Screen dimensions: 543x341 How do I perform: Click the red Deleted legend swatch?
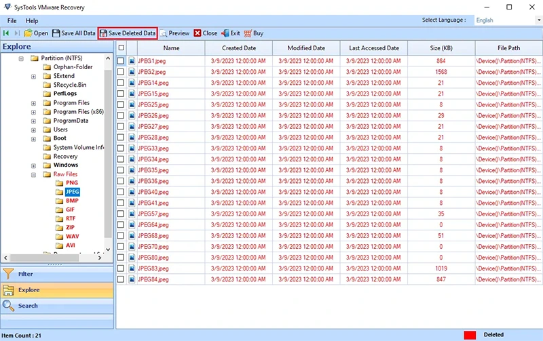470,335
